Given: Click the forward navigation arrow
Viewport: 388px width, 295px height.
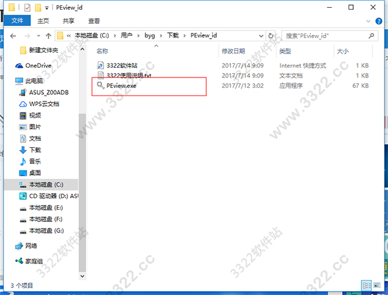Looking at the screenshot, I should (x=27, y=36).
